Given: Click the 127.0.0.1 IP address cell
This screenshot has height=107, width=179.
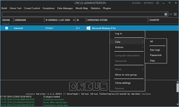Looking at the screenshot, I should (x=49, y=28).
